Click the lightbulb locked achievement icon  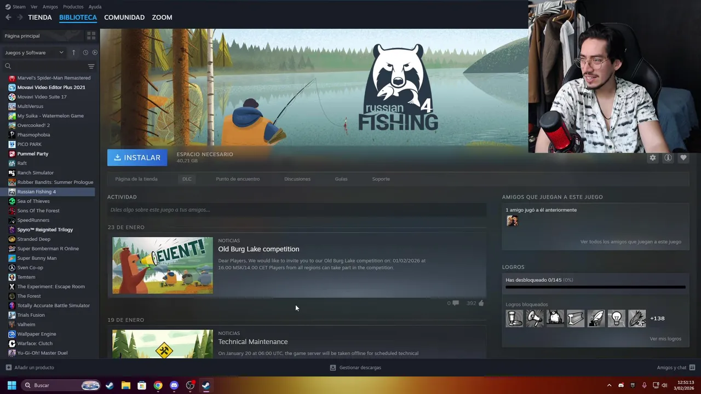pos(617,318)
